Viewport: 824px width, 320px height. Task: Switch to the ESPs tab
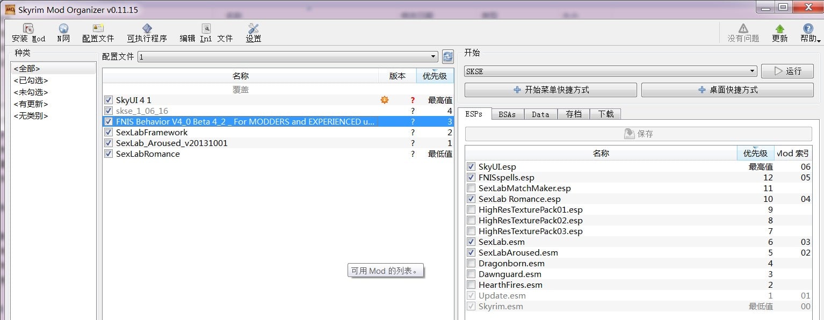[474, 114]
